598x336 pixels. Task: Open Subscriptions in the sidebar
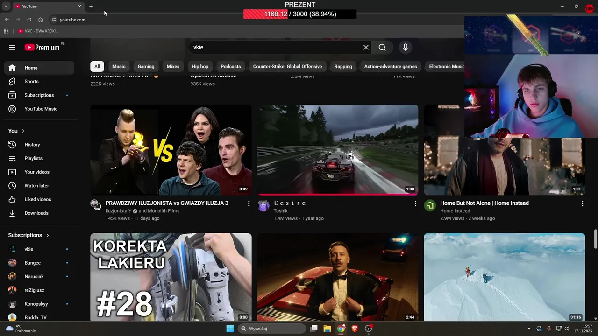tap(39, 95)
